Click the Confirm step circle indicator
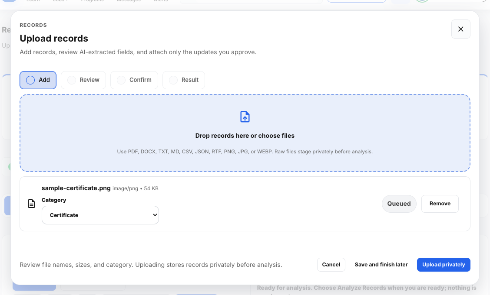This screenshot has height=295, width=490. click(121, 80)
